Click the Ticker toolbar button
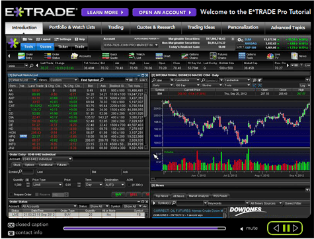314x239 pixels. pyautogui.click(x=63, y=46)
